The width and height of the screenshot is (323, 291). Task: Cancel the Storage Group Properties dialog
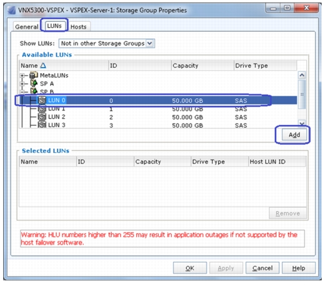point(262,268)
